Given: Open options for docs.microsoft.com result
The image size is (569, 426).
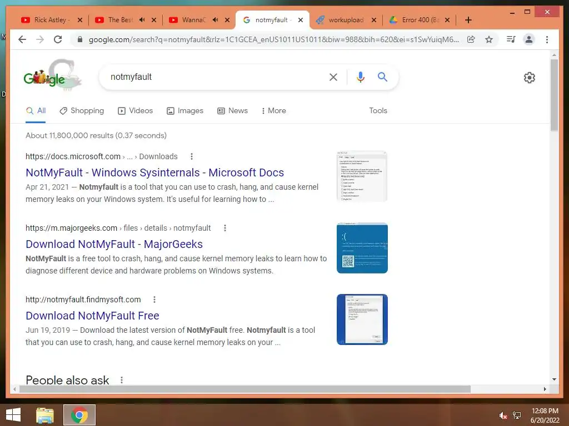Looking at the screenshot, I should coord(192,156).
